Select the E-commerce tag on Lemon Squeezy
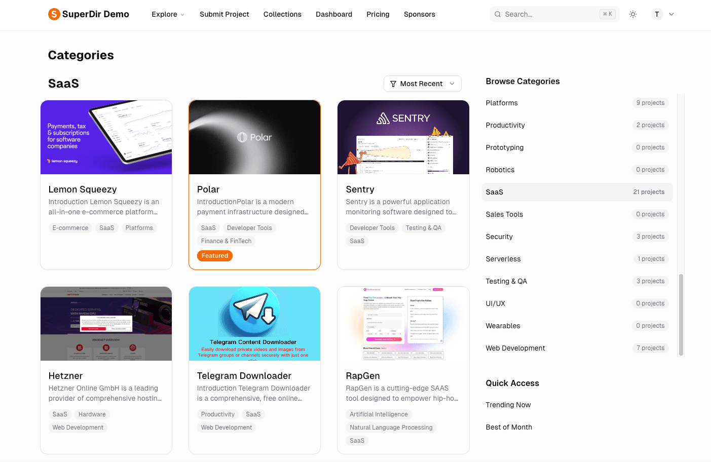Image resolution: width=711 pixels, height=462 pixels. coord(70,228)
